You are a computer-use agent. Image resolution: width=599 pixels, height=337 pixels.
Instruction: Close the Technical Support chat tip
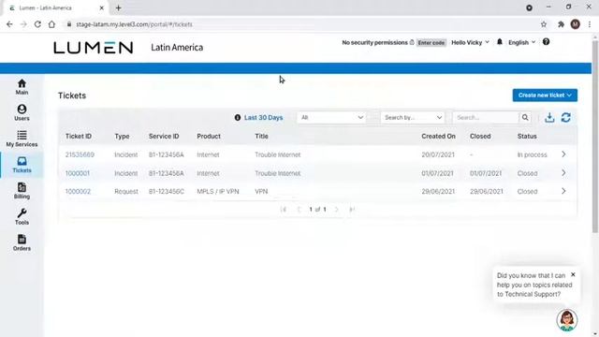pos(573,274)
